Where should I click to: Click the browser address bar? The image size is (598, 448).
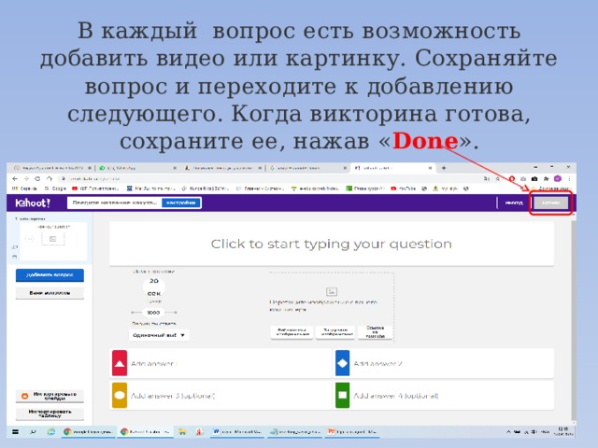tap(267, 178)
